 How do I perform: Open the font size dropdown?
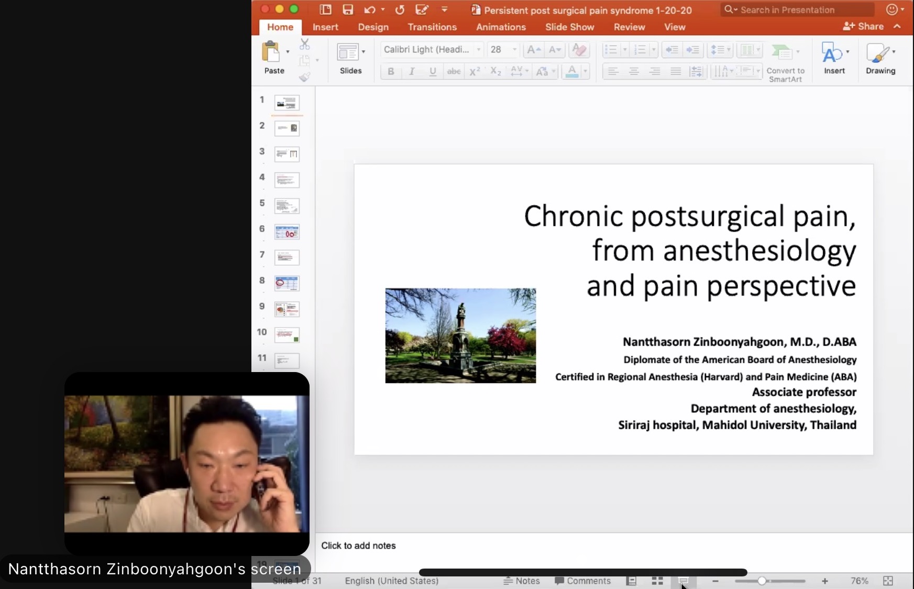(514, 50)
